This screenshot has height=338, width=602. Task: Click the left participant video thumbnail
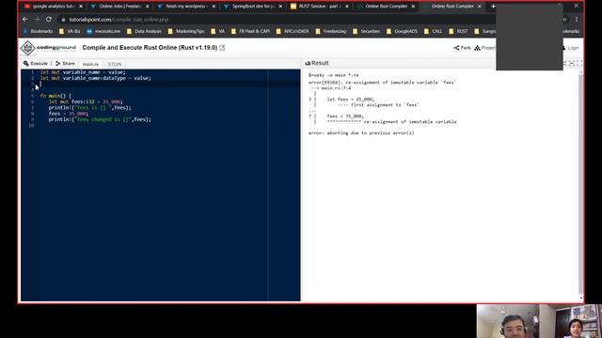(508, 321)
